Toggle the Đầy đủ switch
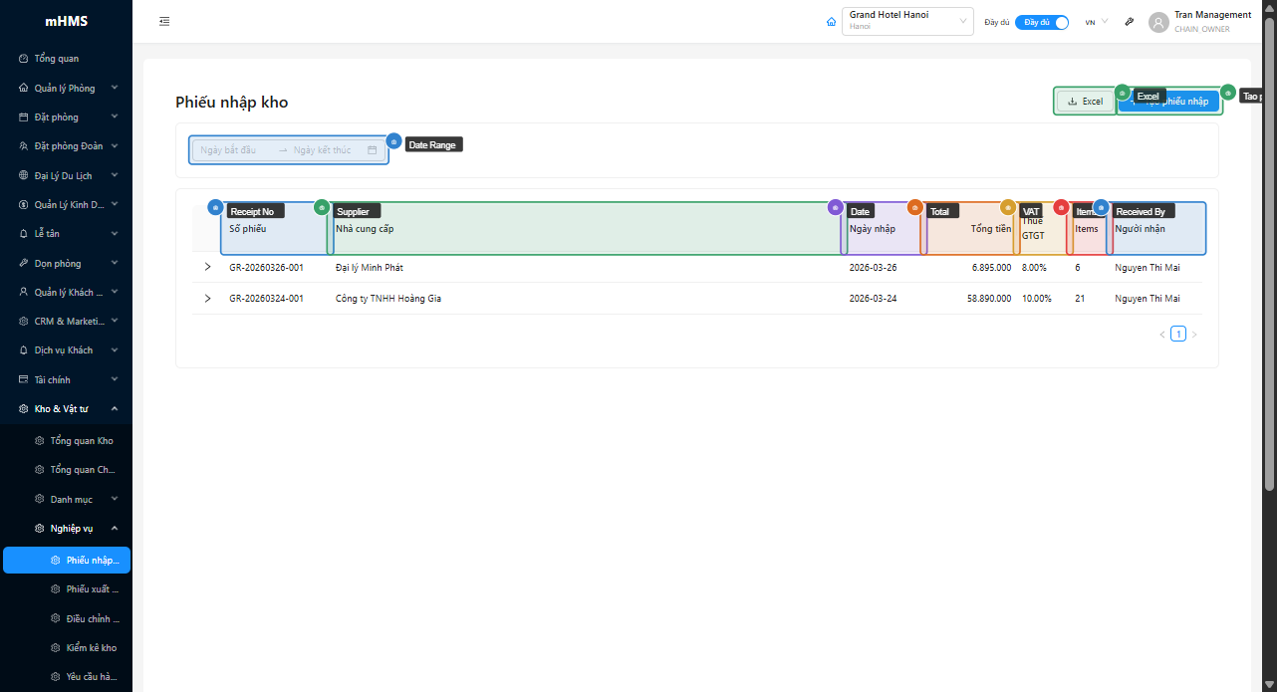The image size is (1277, 692). pos(1042,22)
